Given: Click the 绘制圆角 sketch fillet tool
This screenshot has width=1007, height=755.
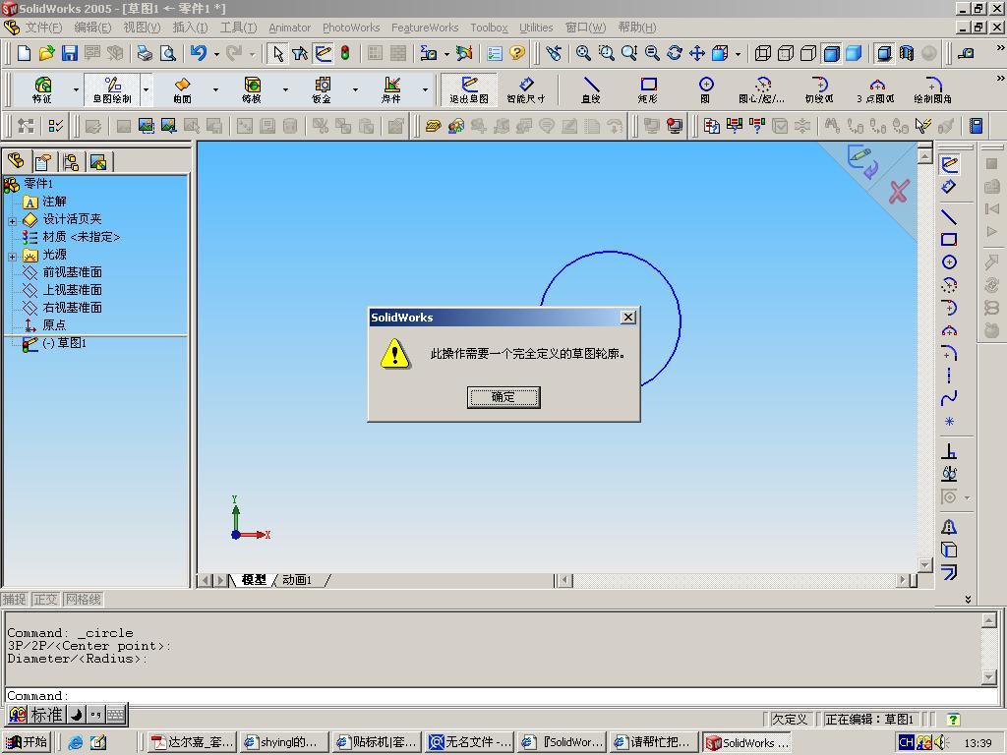Looking at the screenshot, I should [933, 89].
